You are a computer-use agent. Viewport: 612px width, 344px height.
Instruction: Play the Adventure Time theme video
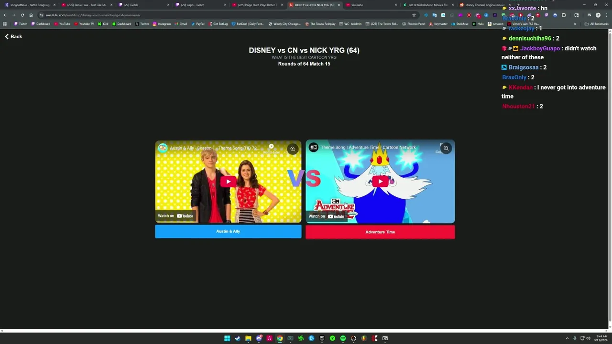[x=380, y=182]
